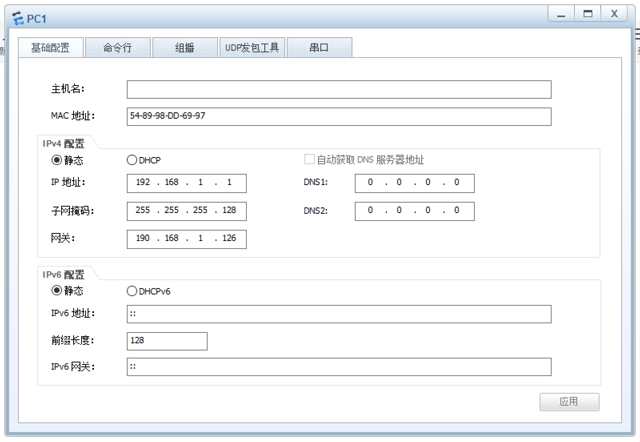Select the DHCP radio button

(x=132, y=160)
